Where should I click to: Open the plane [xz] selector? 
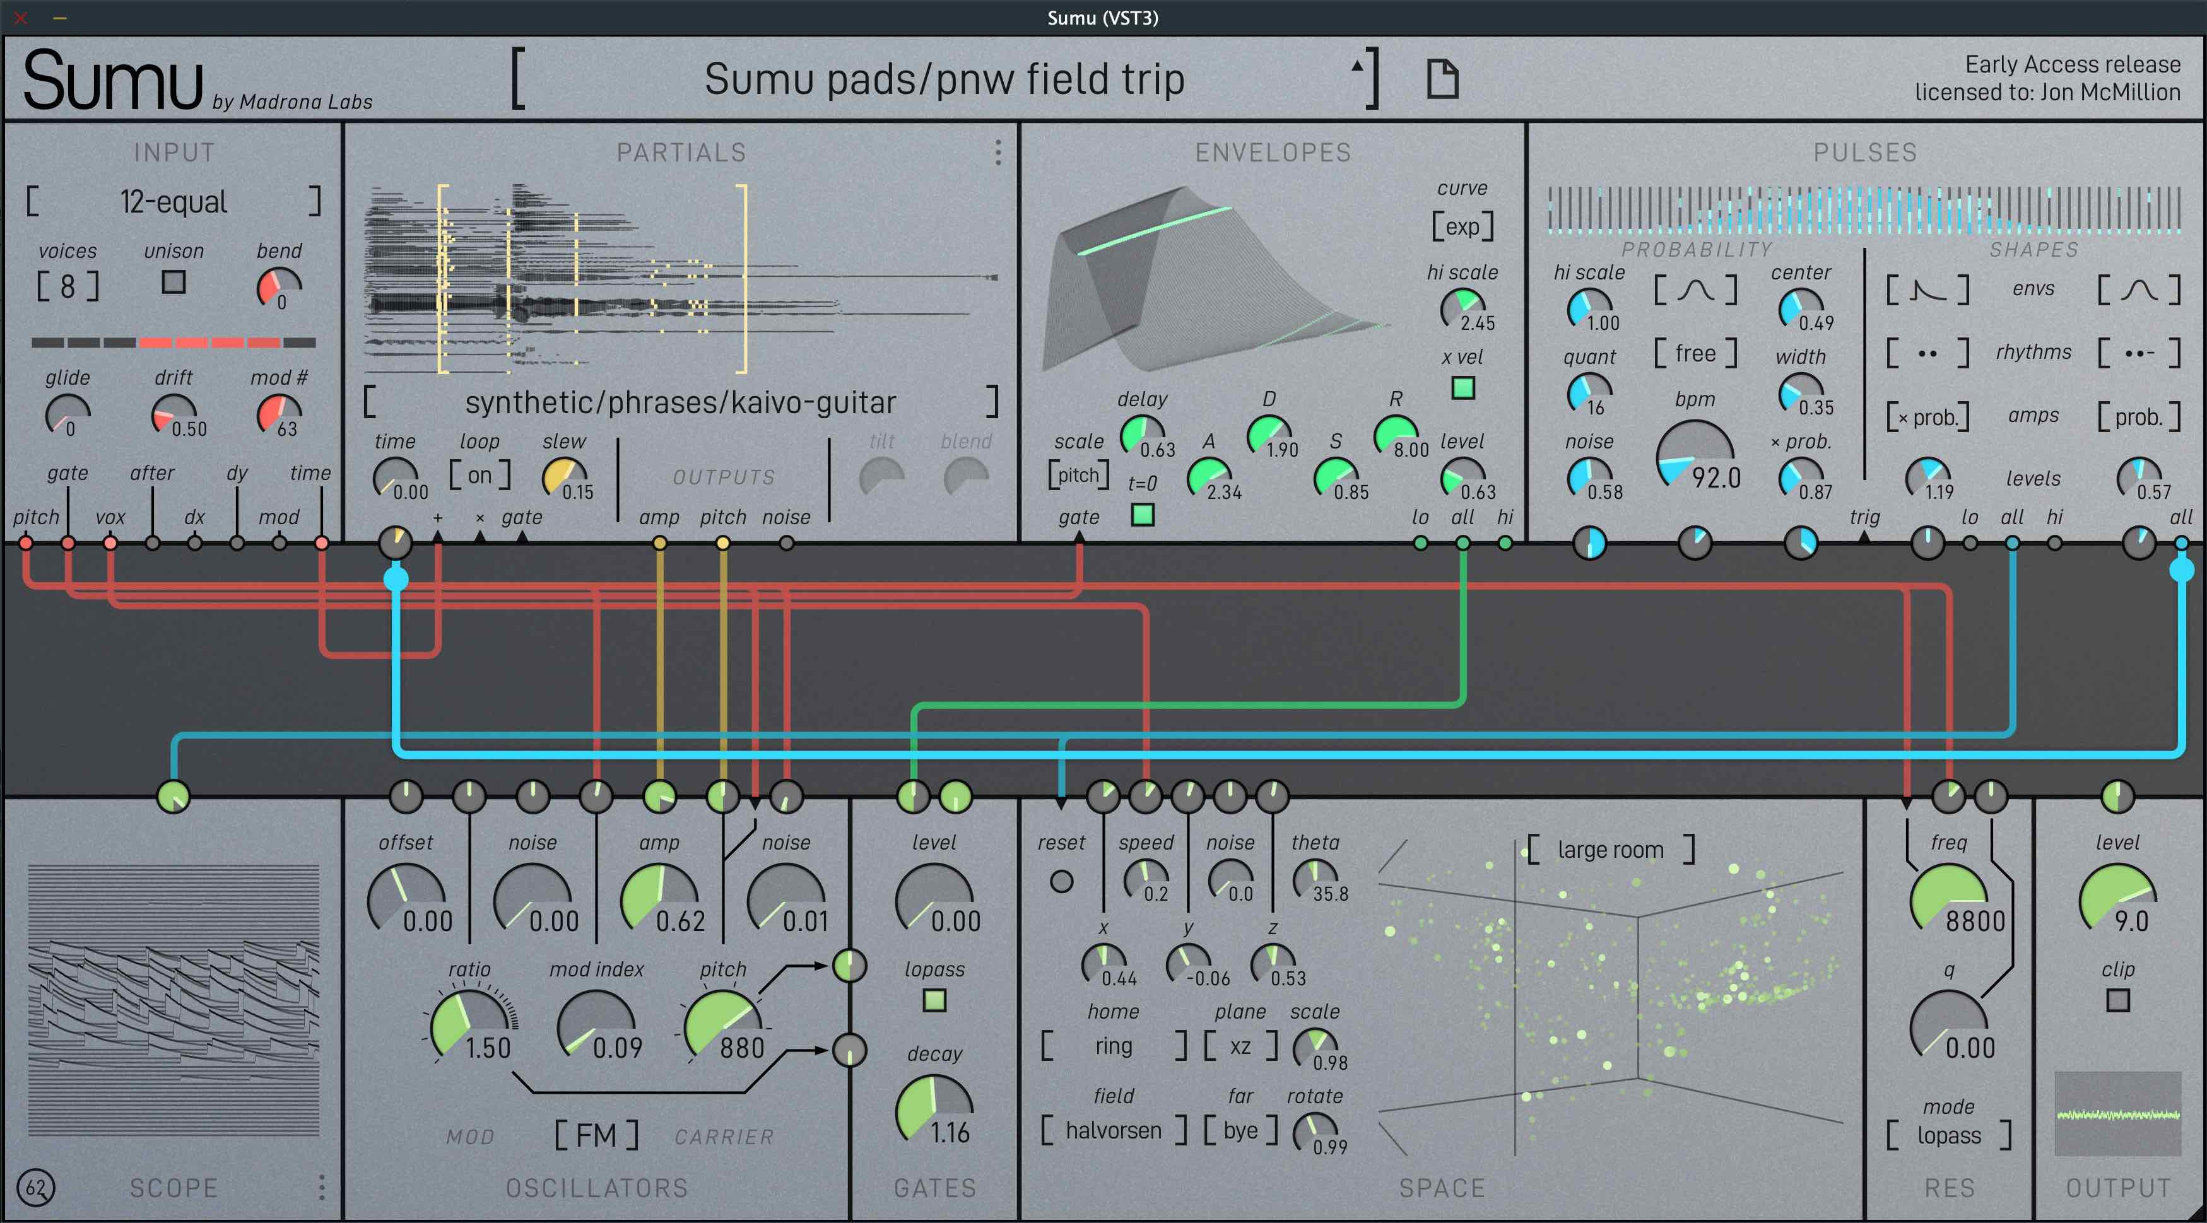coord(1240,1046)
